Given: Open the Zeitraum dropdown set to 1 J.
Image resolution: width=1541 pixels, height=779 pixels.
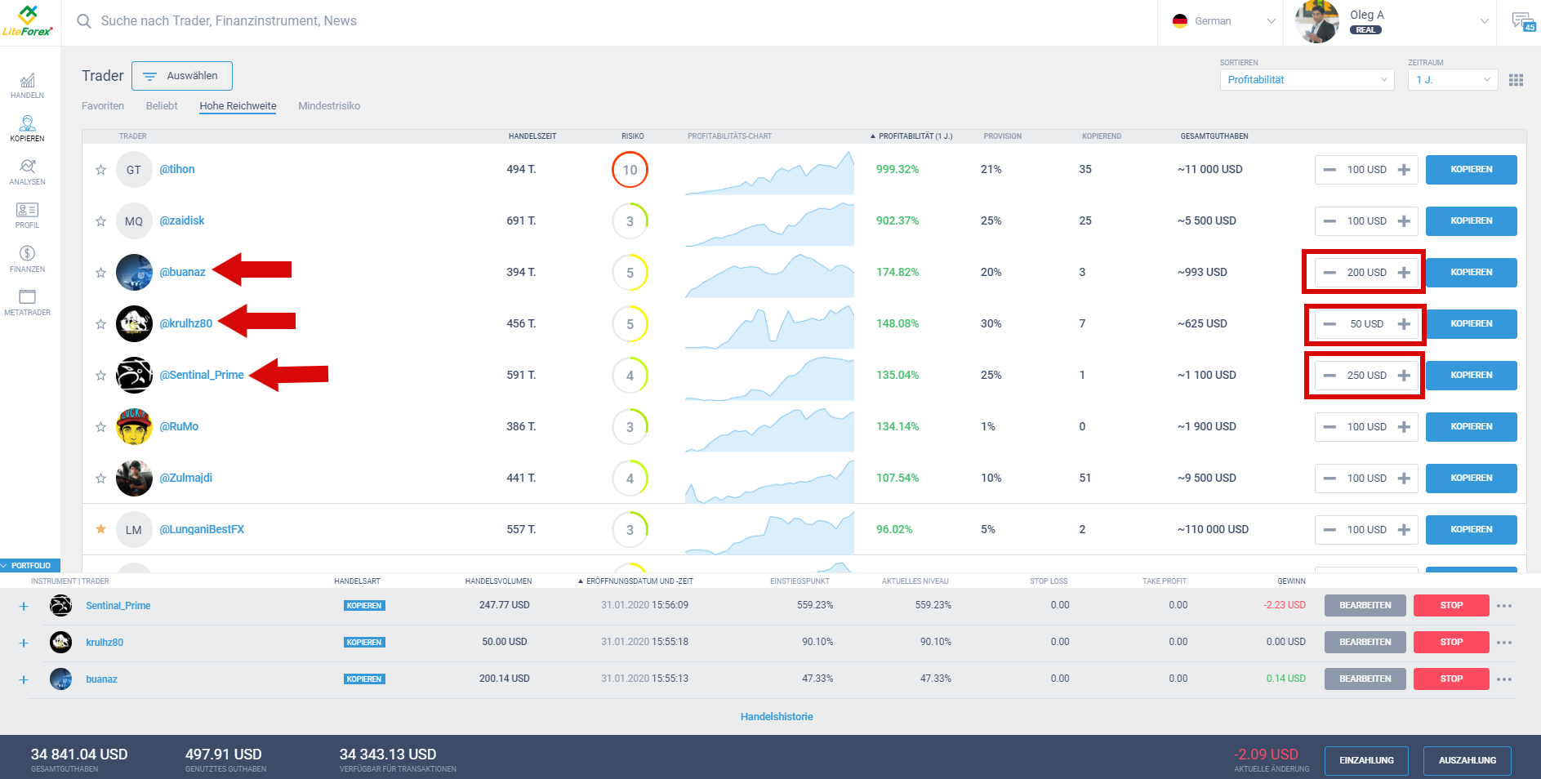Looking at the screenshot, I should click(1452, 79).
